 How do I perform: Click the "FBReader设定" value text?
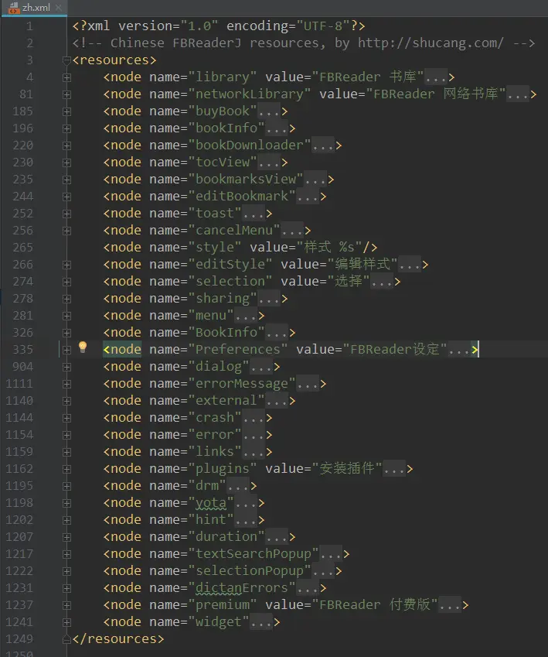click(394, 350)
